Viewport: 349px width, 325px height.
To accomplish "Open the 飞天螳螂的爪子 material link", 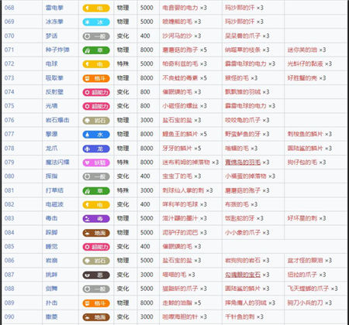I will (x=308, y=289).
